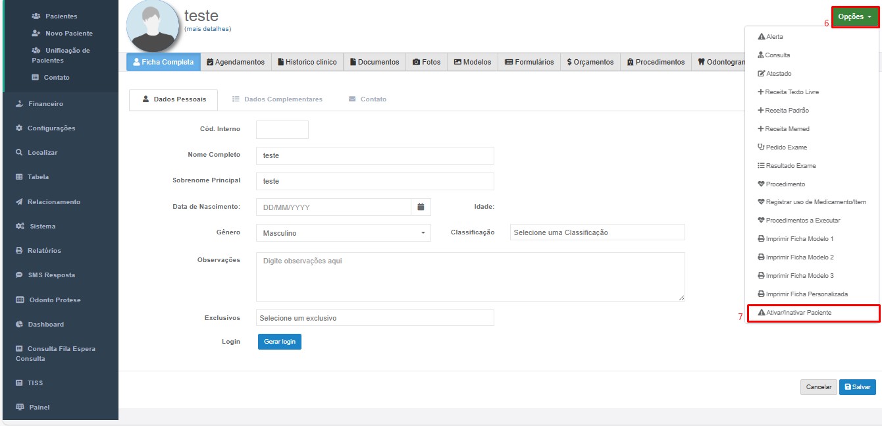882x426 pixels.
Task: Click the patient avatar photo
Action: click(x=153, y=26)
